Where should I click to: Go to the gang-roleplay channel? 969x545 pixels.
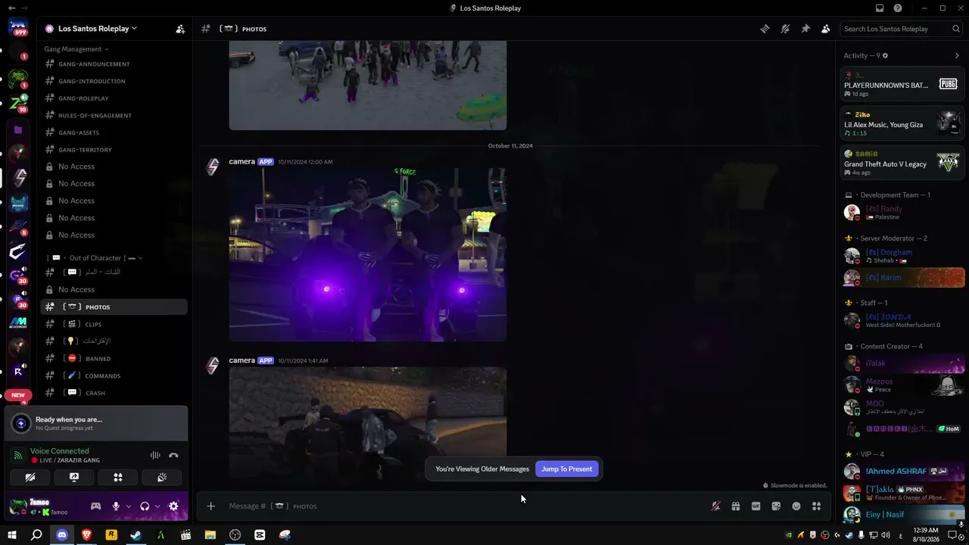click(x=114, y=98)
